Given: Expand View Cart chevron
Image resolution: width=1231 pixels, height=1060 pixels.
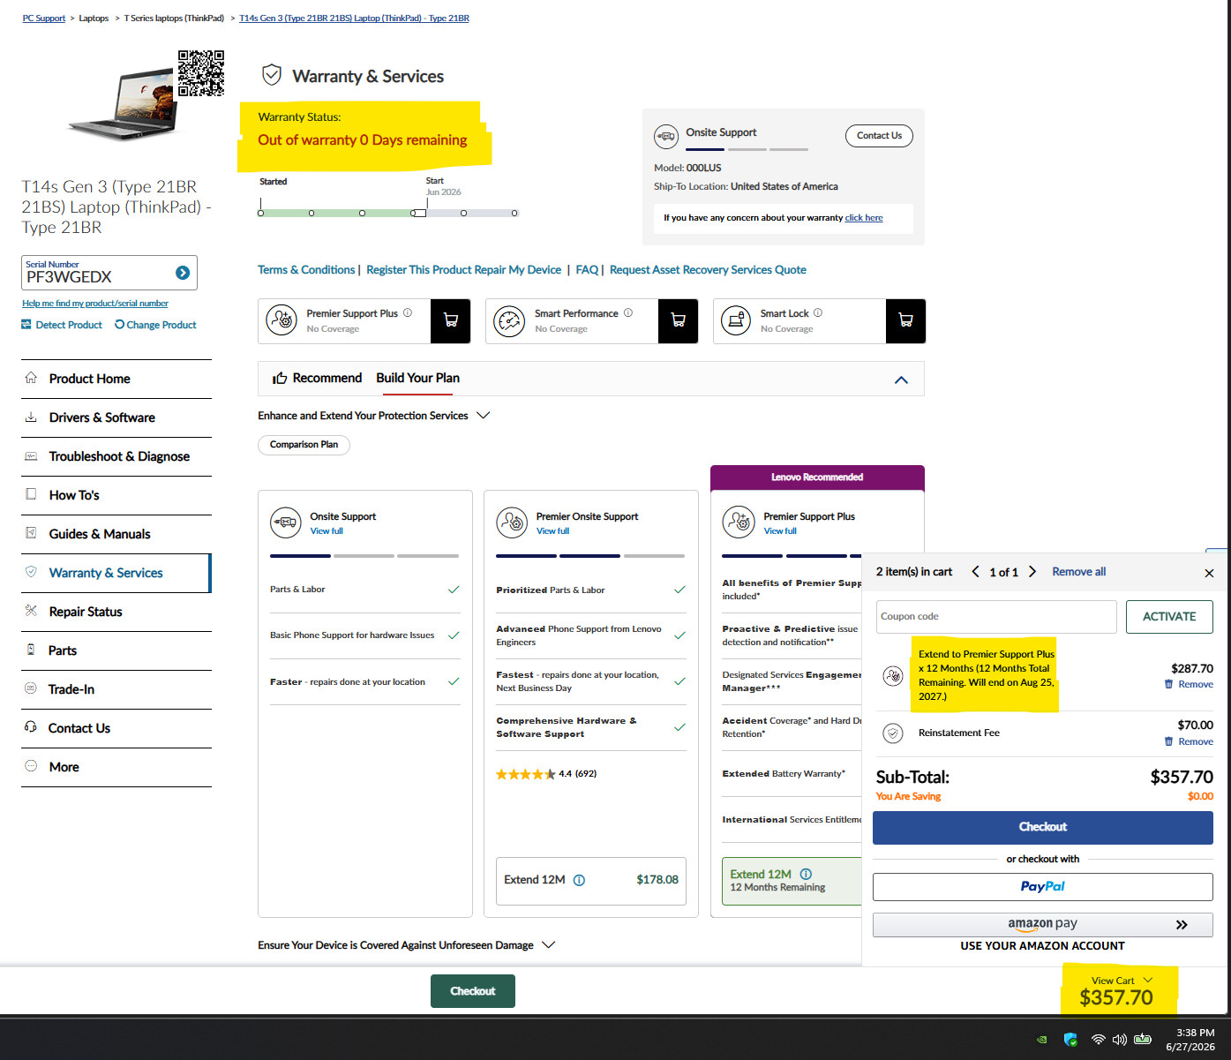Looking at the screenshot, I should pos(1147,980).
